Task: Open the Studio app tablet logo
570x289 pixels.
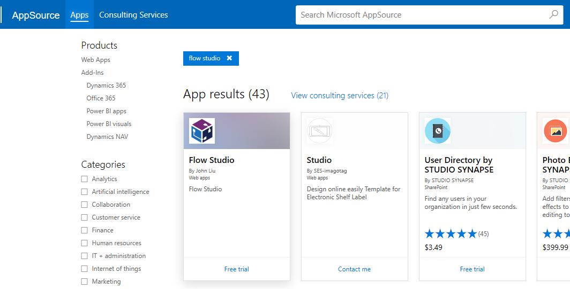Action: (x=319, y=131)
